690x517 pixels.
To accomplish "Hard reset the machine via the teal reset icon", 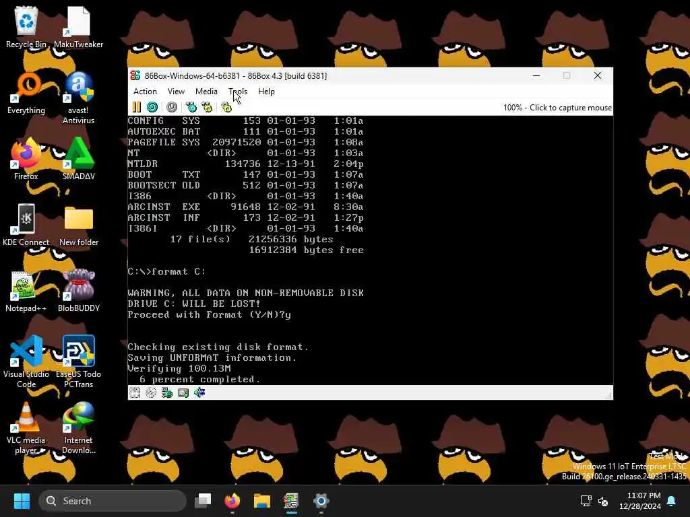I will pos(152,107).
